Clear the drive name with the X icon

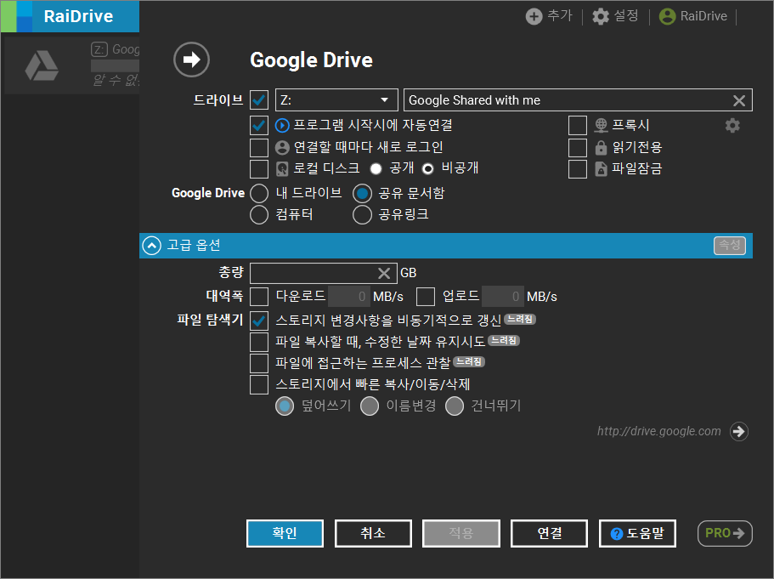(x=739, y=100)
